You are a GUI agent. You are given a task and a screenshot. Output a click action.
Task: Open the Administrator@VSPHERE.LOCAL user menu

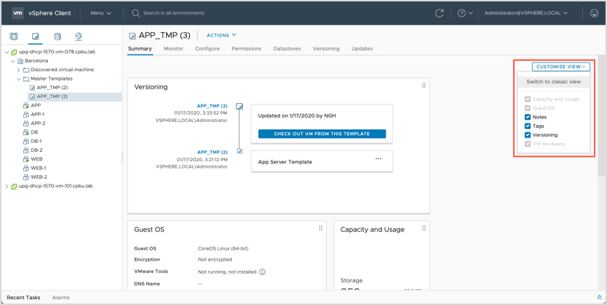(526, 13)
